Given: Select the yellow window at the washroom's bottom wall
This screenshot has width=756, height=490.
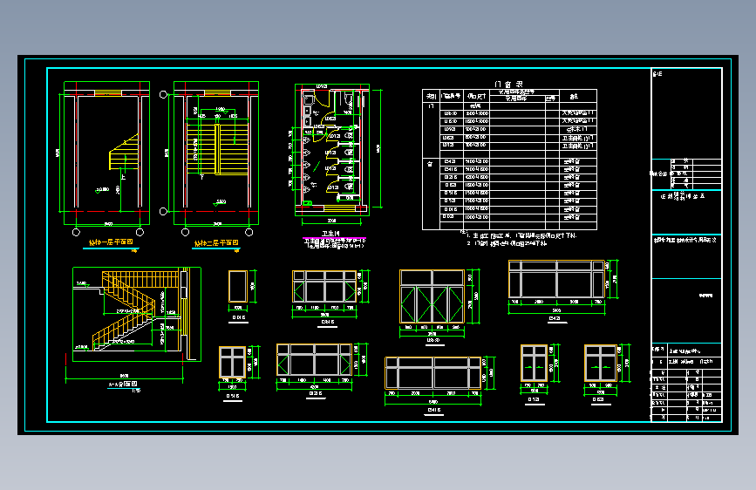Looking at the screenshot, I should 339,208.
